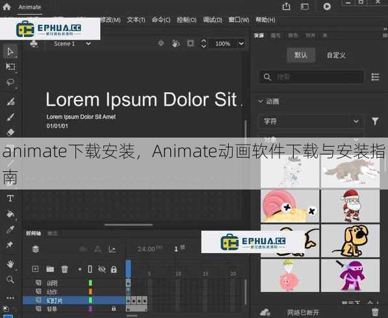The image size is (388, 318).
Task: Open the workspace switcher icon
Action: click(x=305, y=6)
